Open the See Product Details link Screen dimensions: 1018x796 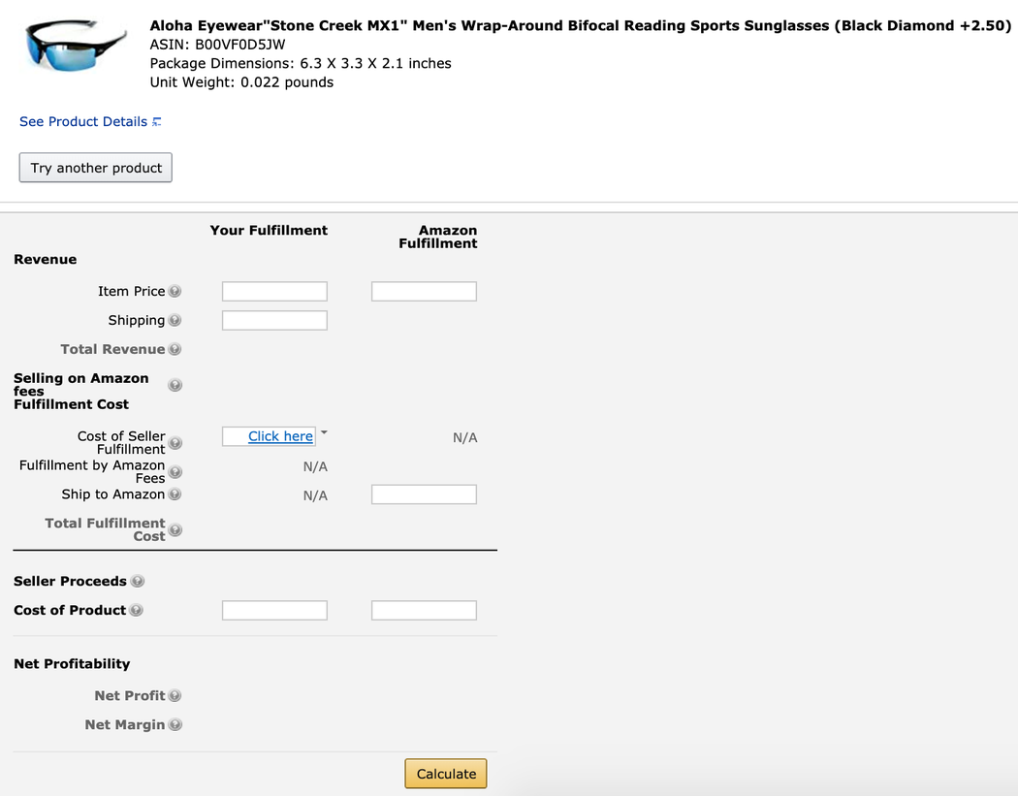tap(83, 122)
